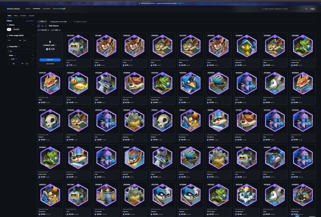The image size is (321, 217).
Task: Select the 'All' status option
Action: click(9, 29)
